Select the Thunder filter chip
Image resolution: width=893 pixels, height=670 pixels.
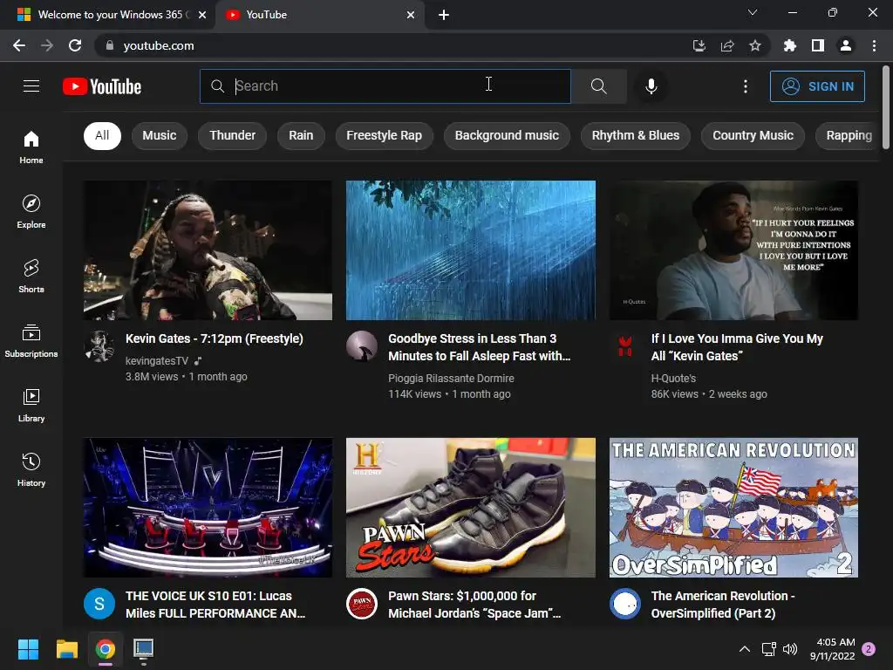pyautogui.click(x=232, y=135)
